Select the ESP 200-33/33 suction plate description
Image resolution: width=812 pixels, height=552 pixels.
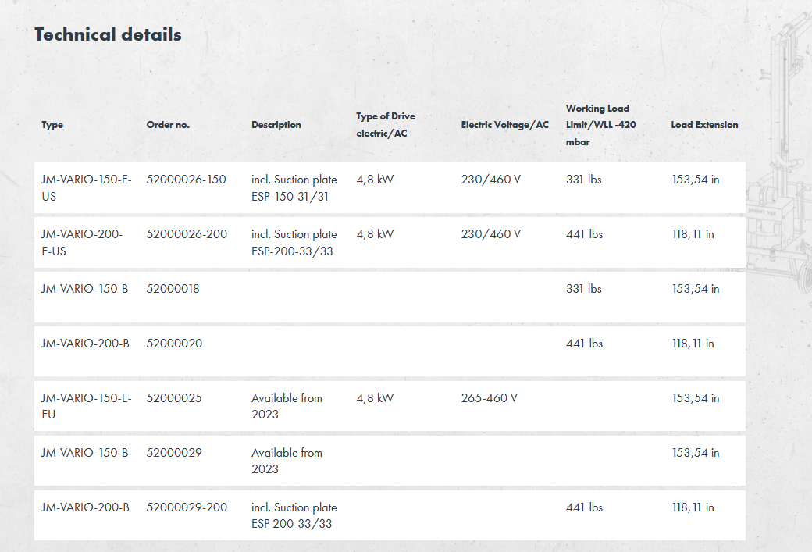294,516
